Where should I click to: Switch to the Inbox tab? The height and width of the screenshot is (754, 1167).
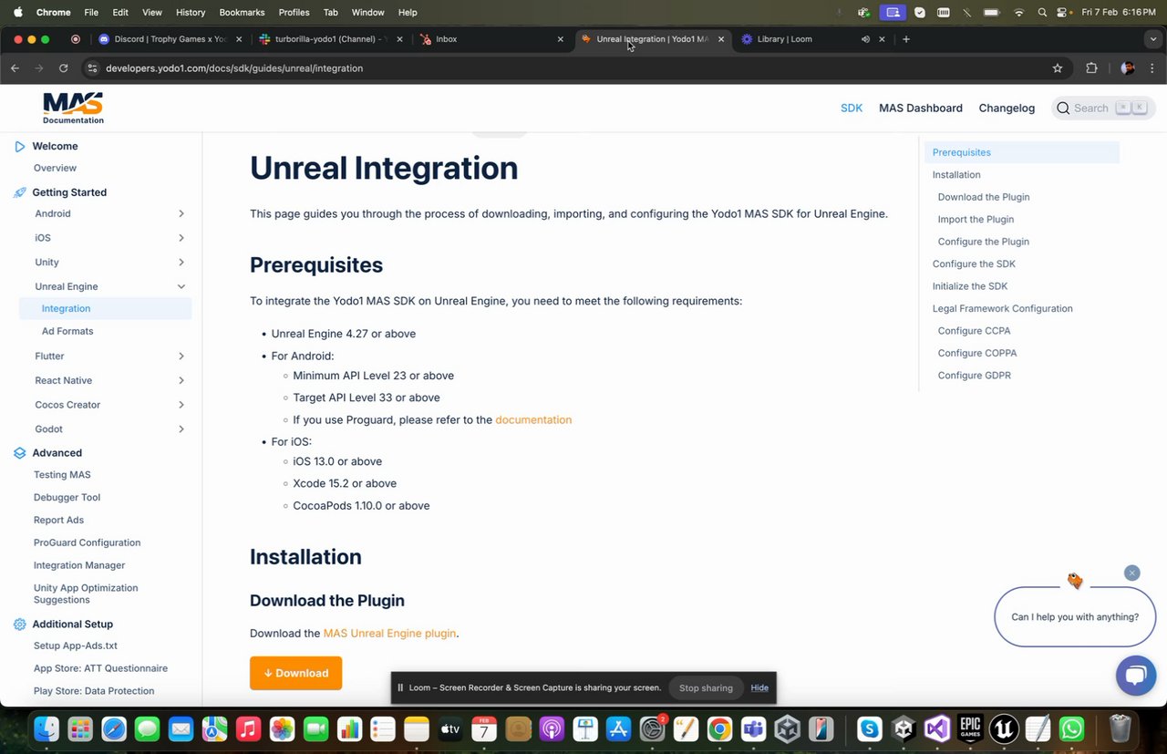[492, 39]
